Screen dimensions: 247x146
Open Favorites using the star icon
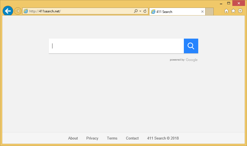click(233, 11)
